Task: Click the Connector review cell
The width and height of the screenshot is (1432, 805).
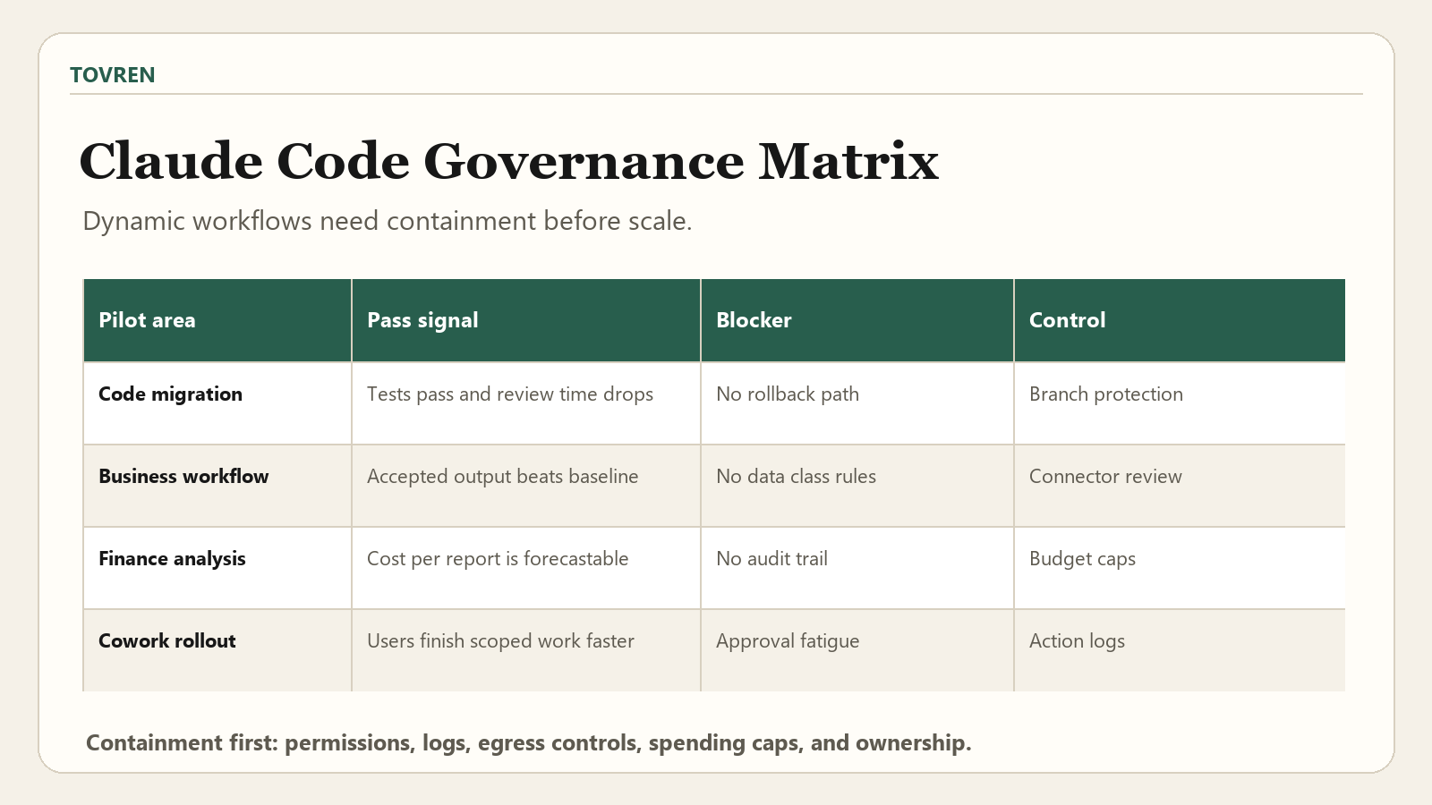Action: pyautogui.click(x=1180, y=486)
